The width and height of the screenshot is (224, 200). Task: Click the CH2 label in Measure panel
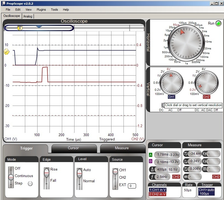216,177
